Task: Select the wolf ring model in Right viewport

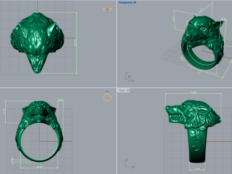Action: point(193,131)
